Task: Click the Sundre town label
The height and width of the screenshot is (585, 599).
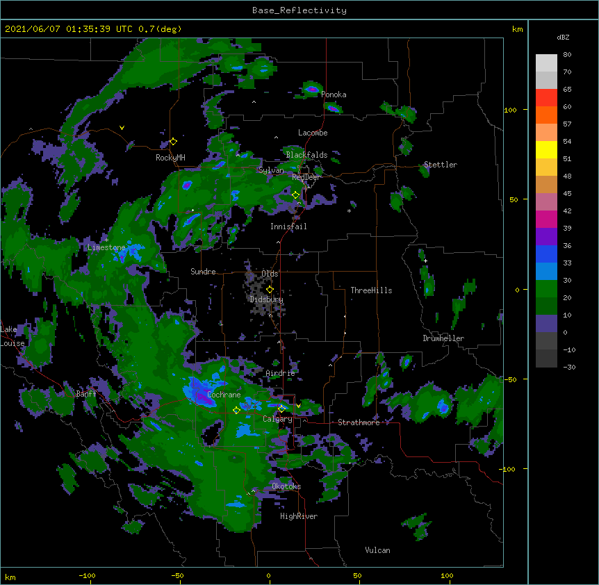Action: [203, 272]
